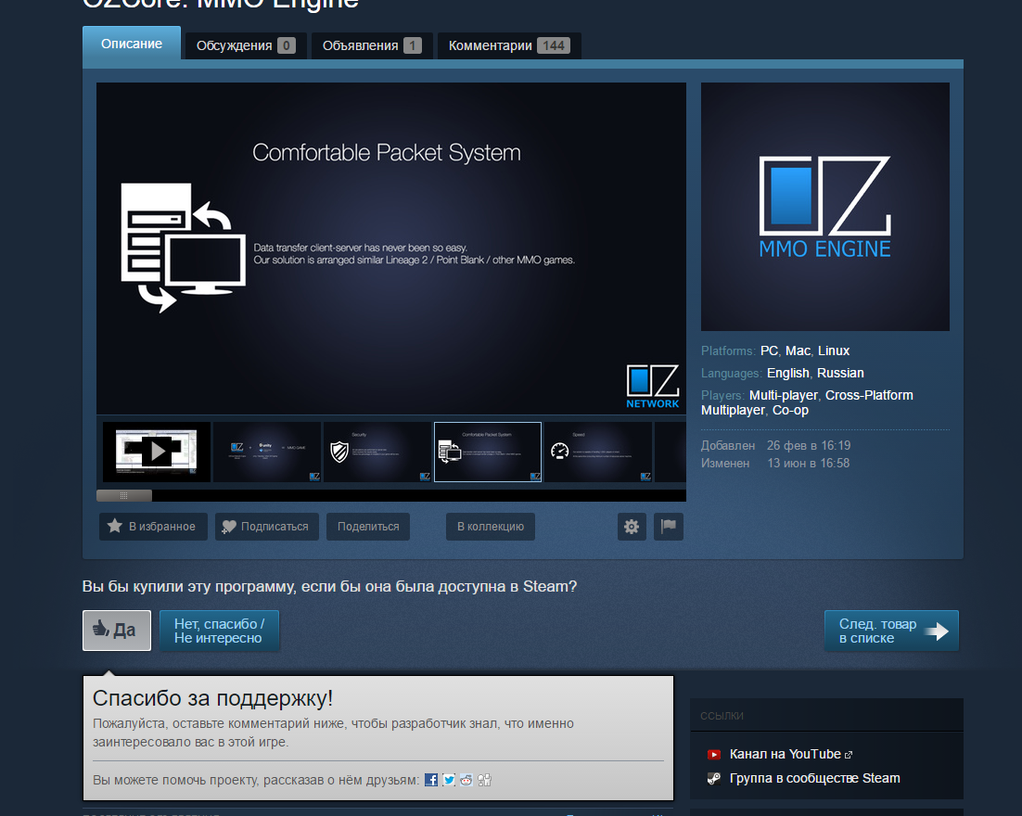The width and height of the screenshot is (1022, 816).
Task: Select the Comfortable Packet System thumbnail
Action: (488, 452)
